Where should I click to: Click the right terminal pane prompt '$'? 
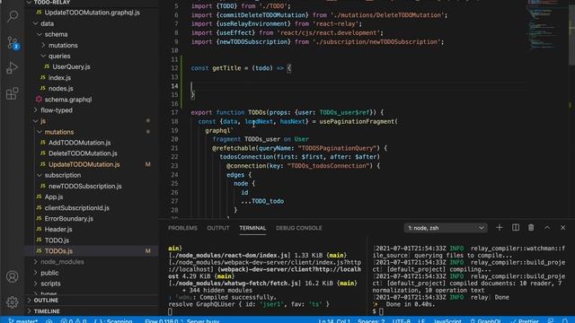(374, 311)
